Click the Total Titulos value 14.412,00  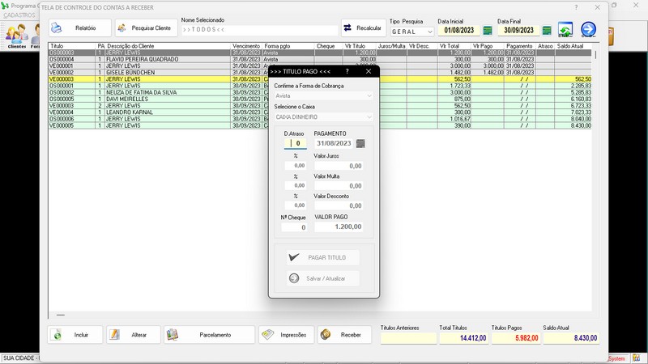click(x=463, y=338)
